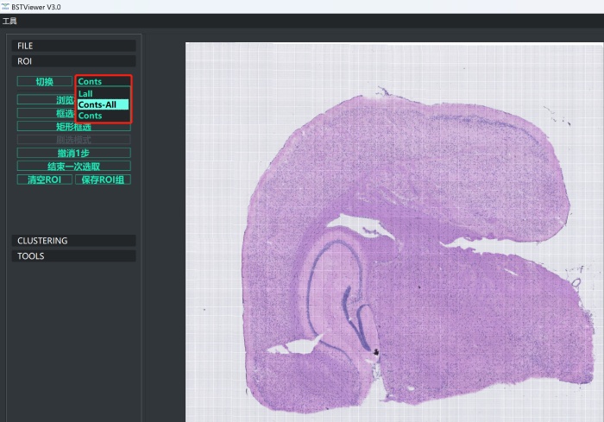
Task: Click the 切换 button
Action: [44, 81]
